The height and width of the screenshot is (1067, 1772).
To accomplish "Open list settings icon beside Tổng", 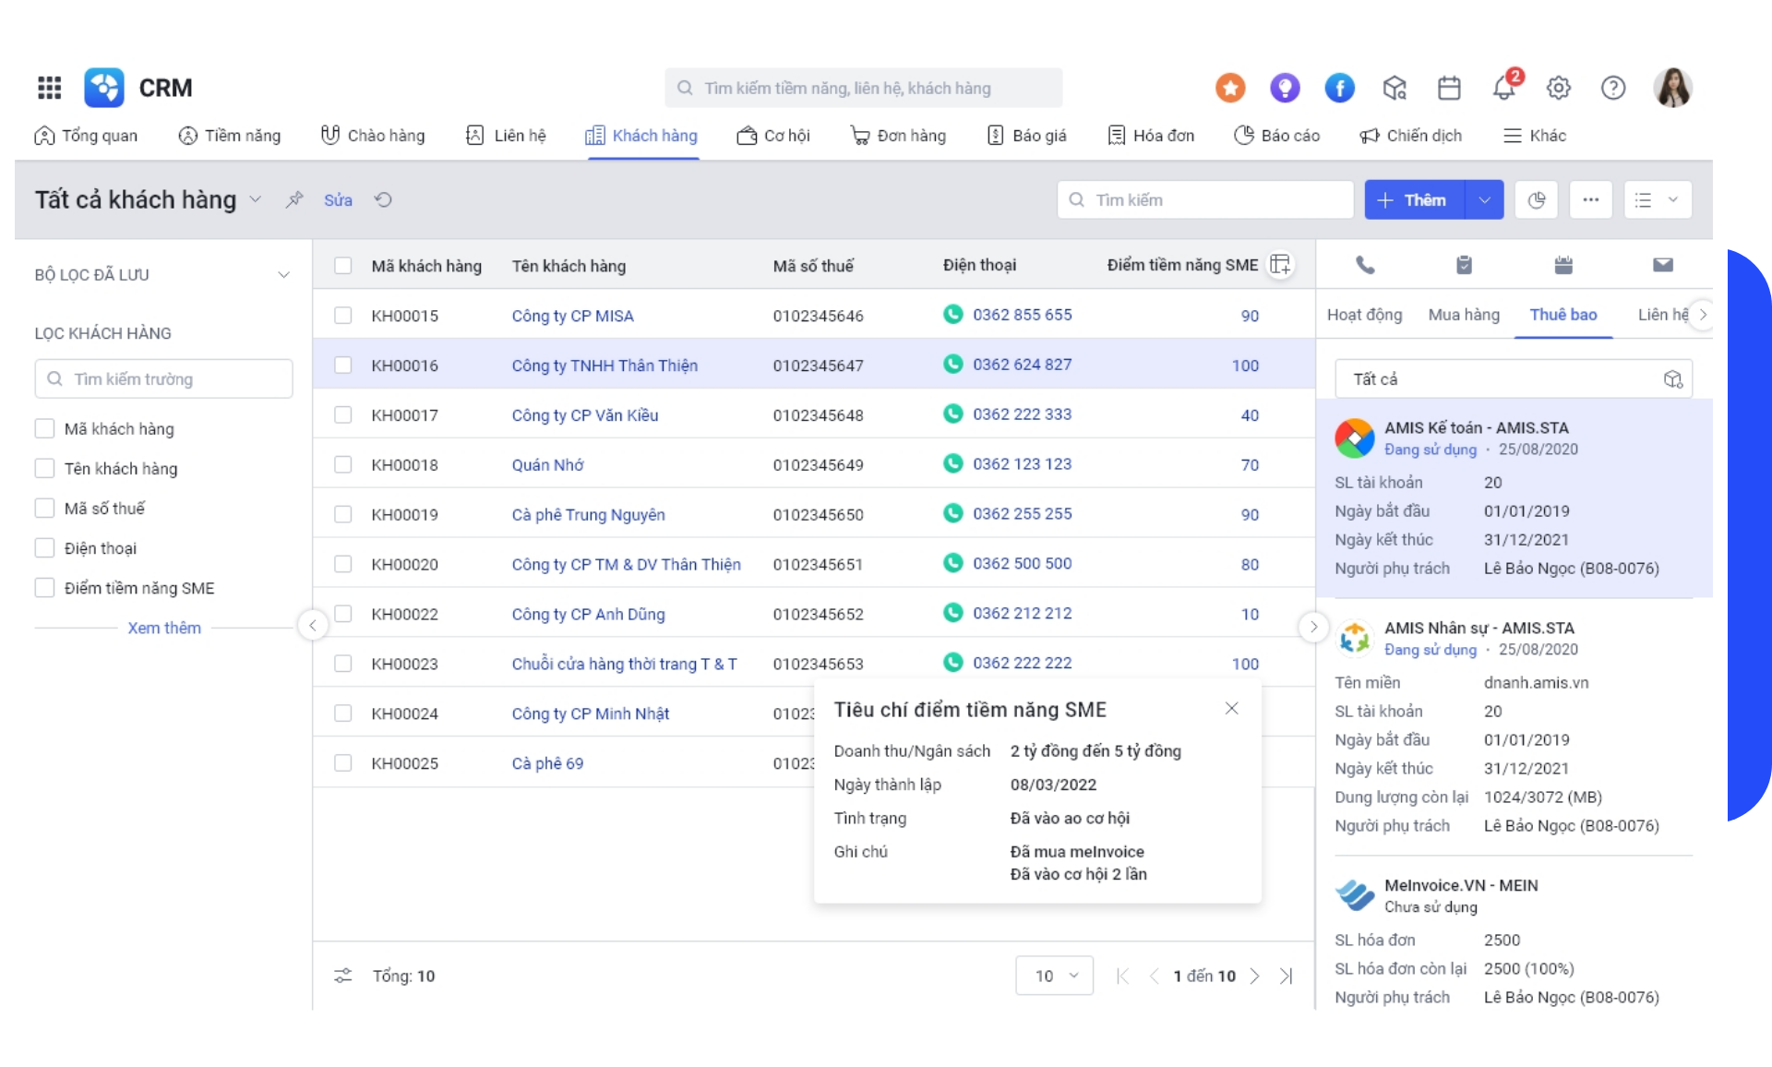I will click(x=342, y=976).
